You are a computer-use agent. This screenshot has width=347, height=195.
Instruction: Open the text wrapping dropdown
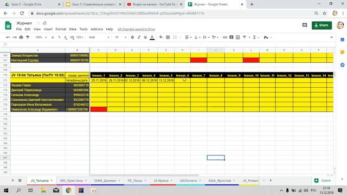point(206,37)
